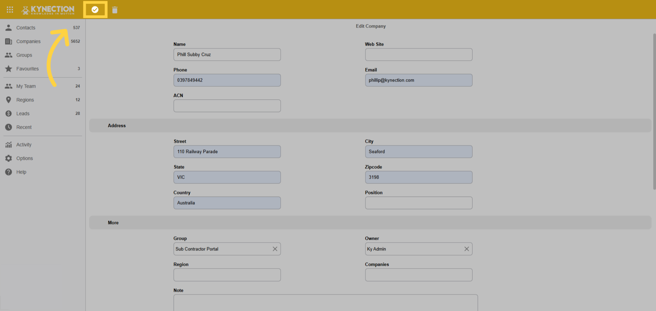Click the Web Site input field
The image size is (656, 311).
point(419,55)
